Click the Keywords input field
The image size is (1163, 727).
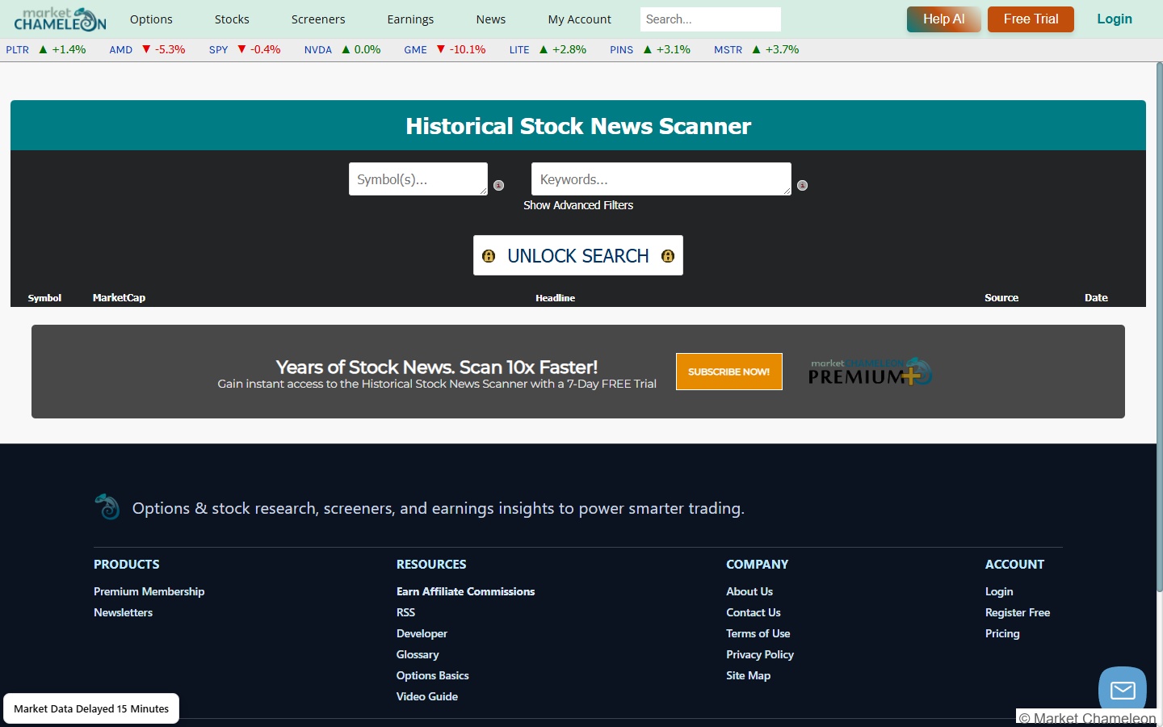coord(661,179)
